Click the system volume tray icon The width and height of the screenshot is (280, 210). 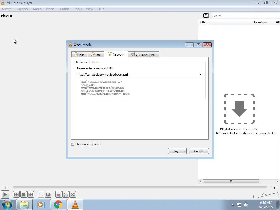pos(246,205)
